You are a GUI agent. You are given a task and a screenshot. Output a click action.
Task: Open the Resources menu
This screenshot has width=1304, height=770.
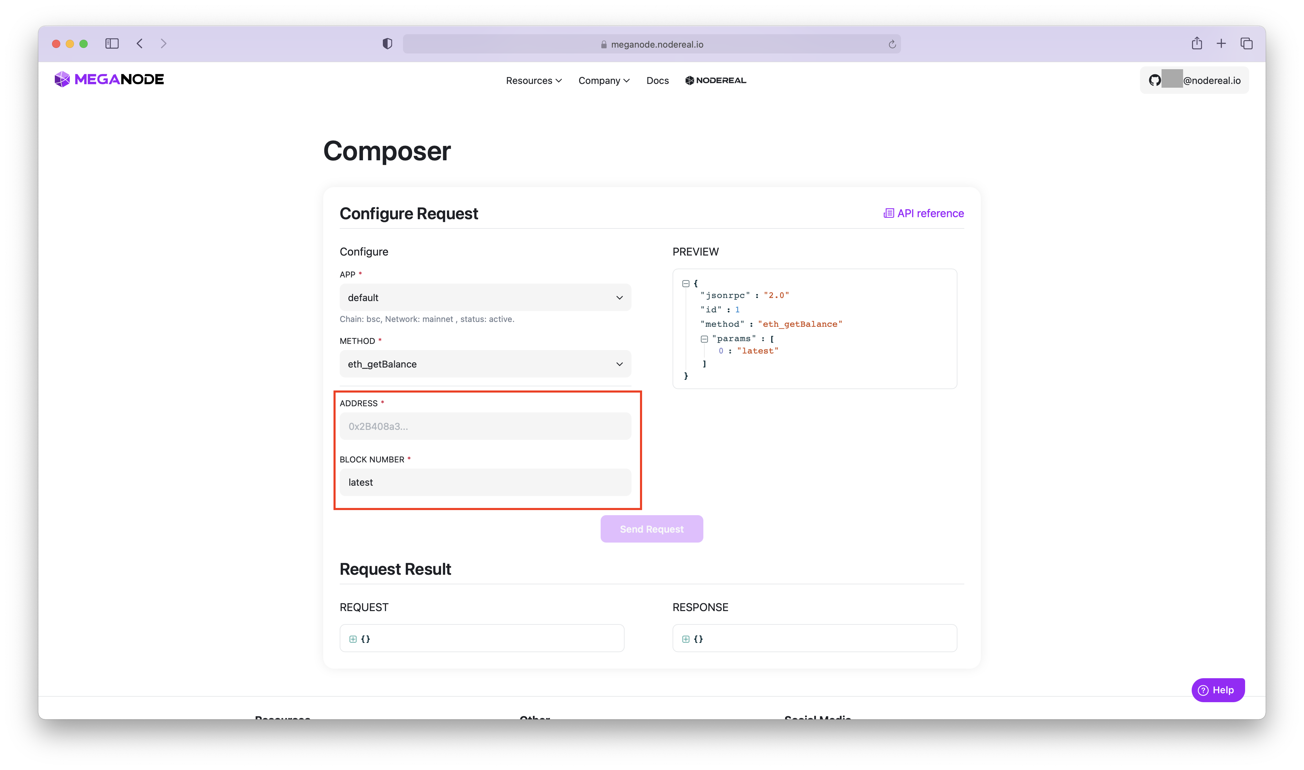pyautogui.click(x=534, y=80)
